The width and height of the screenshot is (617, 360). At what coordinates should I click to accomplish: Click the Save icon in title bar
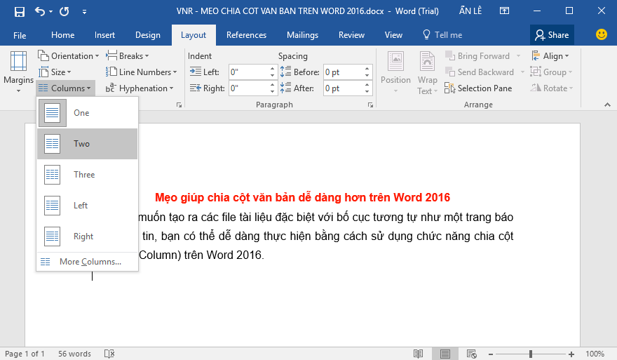[x=20, y=11]
